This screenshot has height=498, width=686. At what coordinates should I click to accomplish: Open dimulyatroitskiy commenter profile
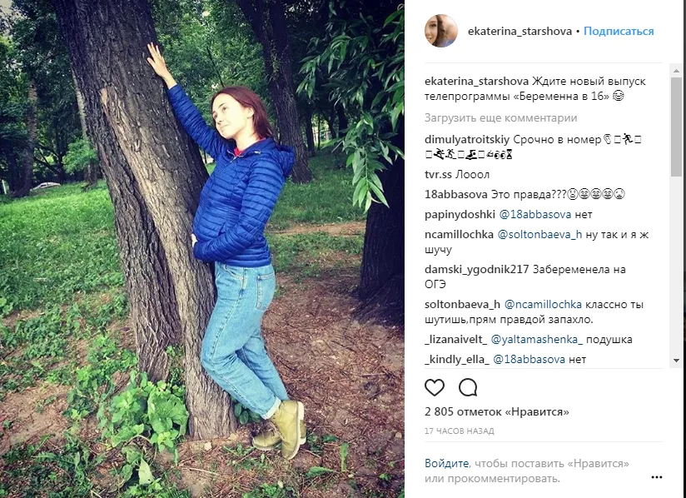[x=467, y=140]
